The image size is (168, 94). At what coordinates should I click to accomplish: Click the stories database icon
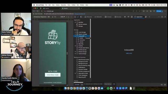pyautogui.click(x=78, y=42)
